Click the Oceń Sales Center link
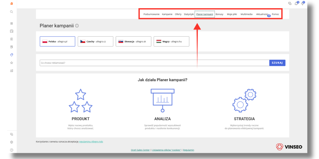 click(x=140, y=150)
